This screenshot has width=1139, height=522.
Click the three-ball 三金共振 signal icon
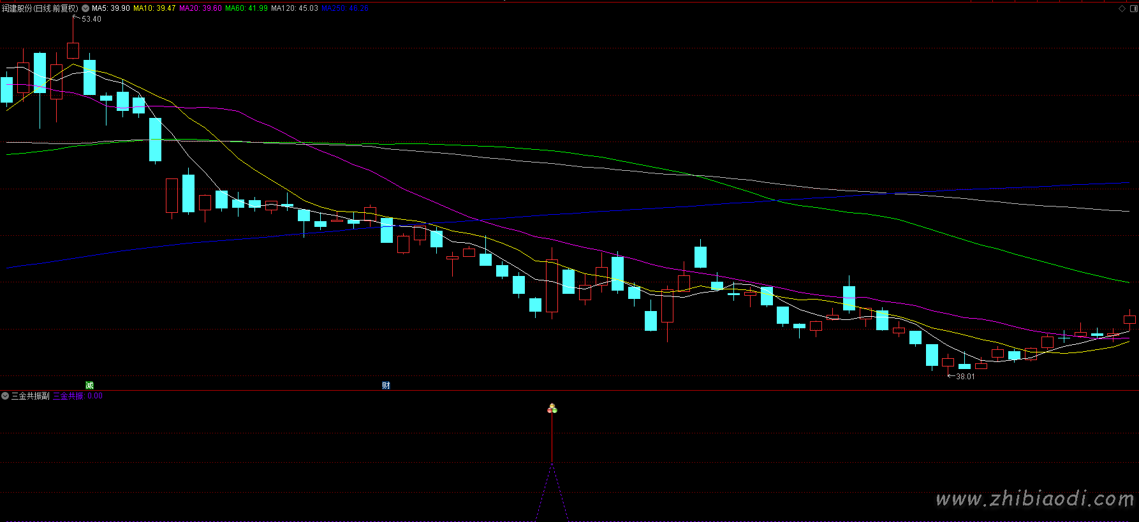point(552,409)
